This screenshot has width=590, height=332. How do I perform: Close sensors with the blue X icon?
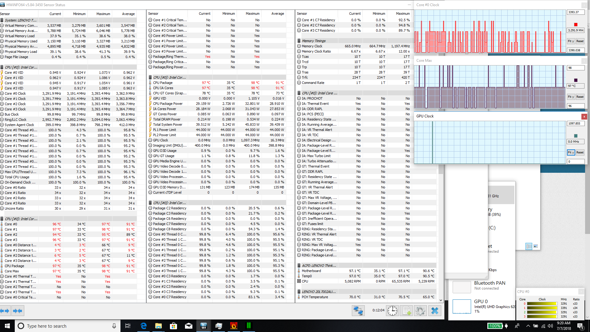pyautogui.click(x=435, y=311)
